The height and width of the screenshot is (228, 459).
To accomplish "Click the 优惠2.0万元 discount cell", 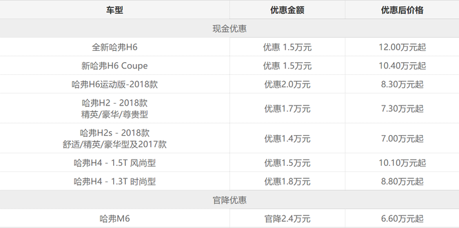I will (287, 84).
